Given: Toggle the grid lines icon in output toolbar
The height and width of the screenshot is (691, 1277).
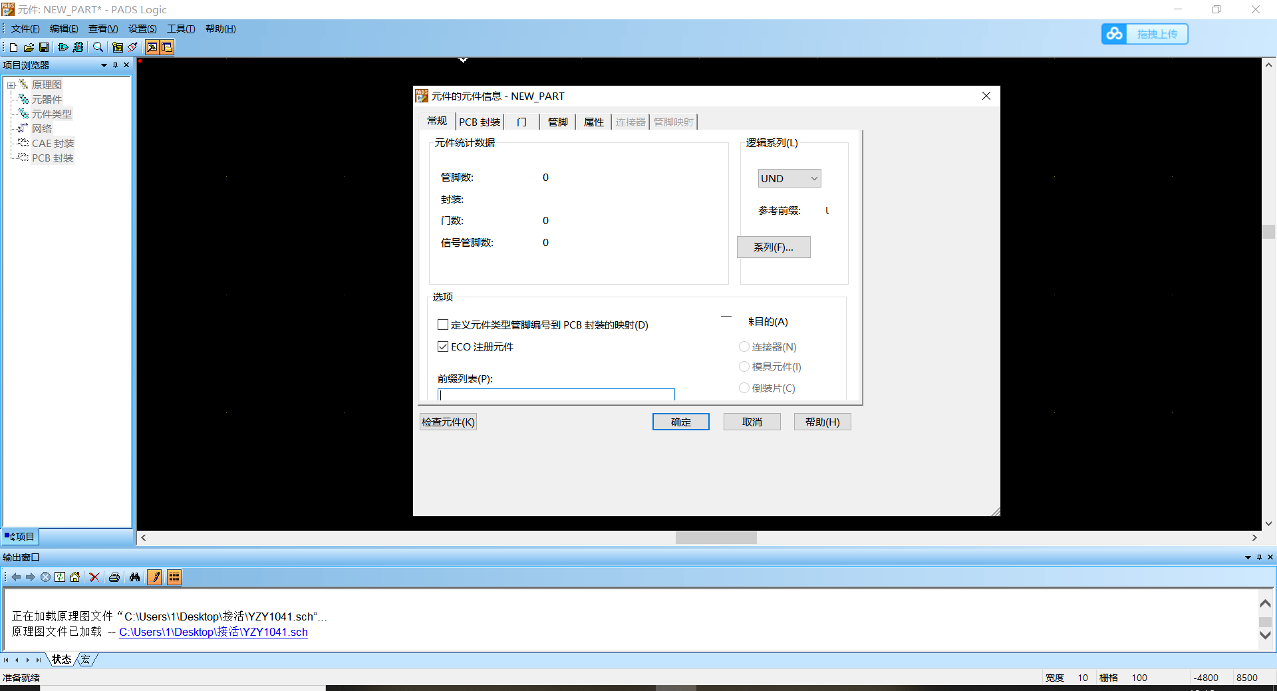Looking at the screenshot, I should (x=174, y=577).
